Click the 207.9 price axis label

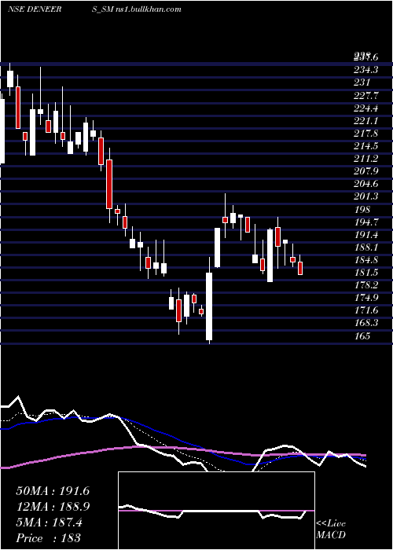(x=366, y=171)
